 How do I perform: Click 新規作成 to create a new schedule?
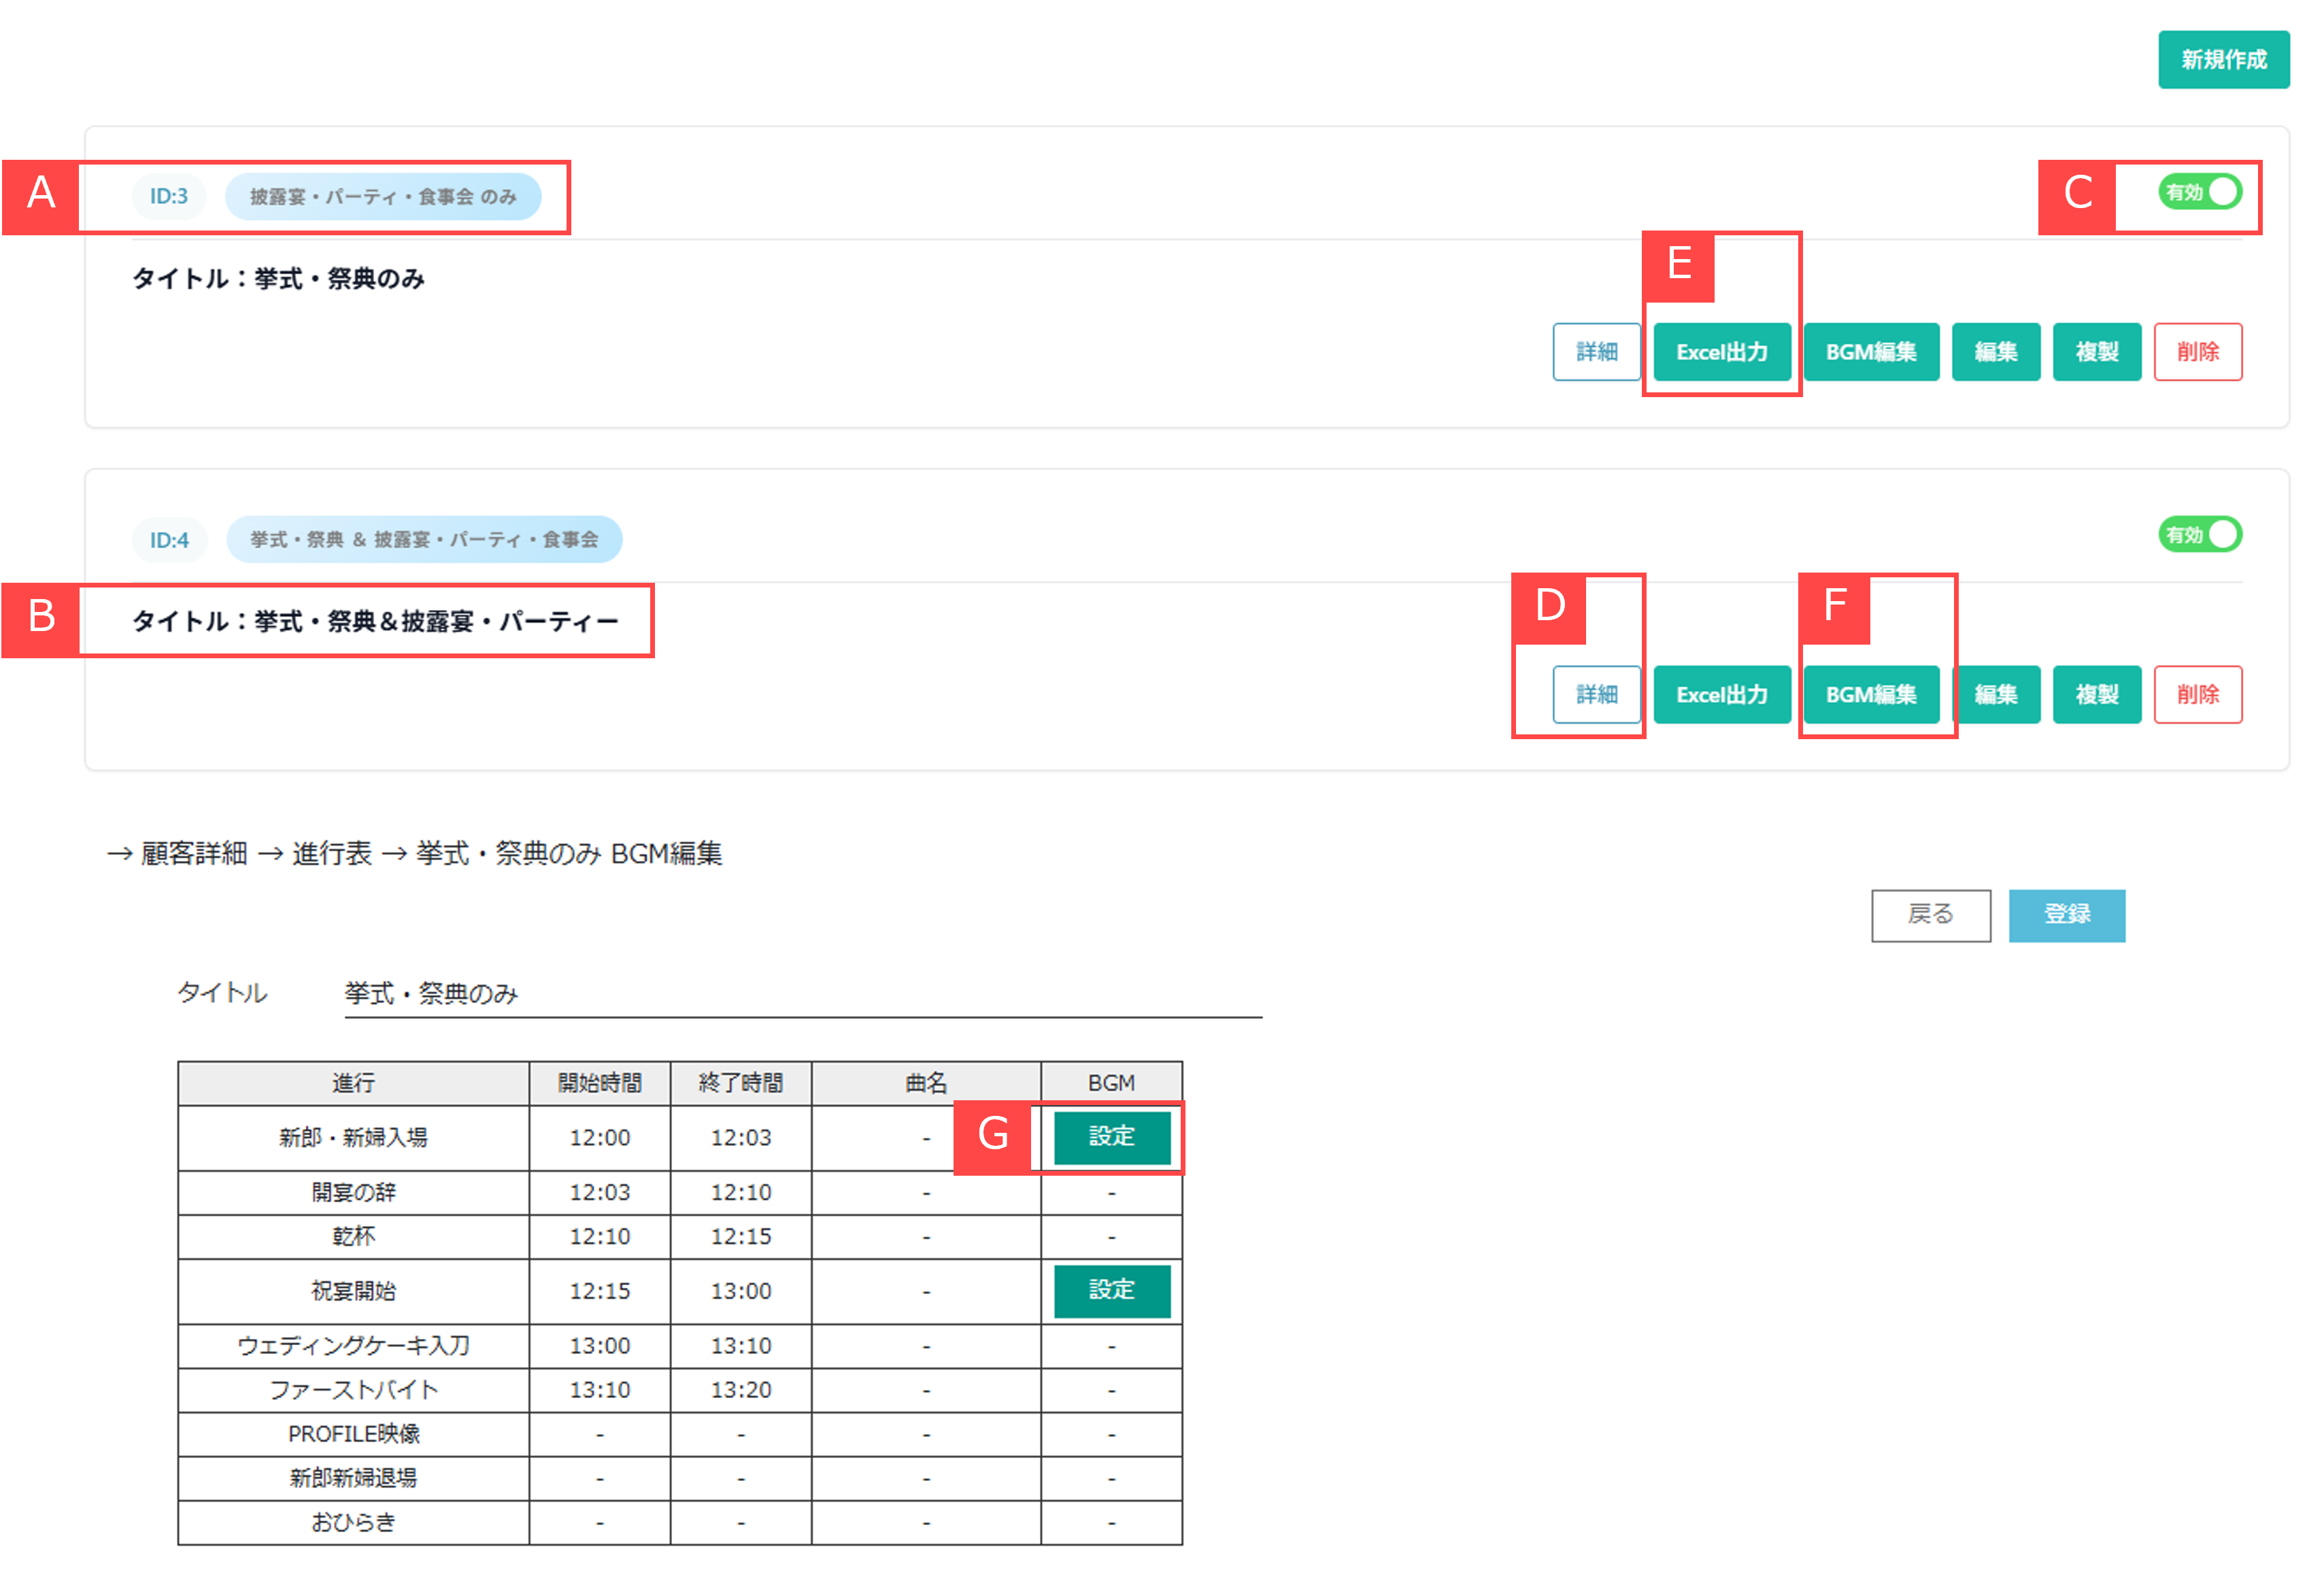(2224, 60)
